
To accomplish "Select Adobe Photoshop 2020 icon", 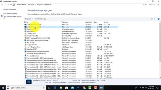I will pyautogui.click(x=25, y=25).
